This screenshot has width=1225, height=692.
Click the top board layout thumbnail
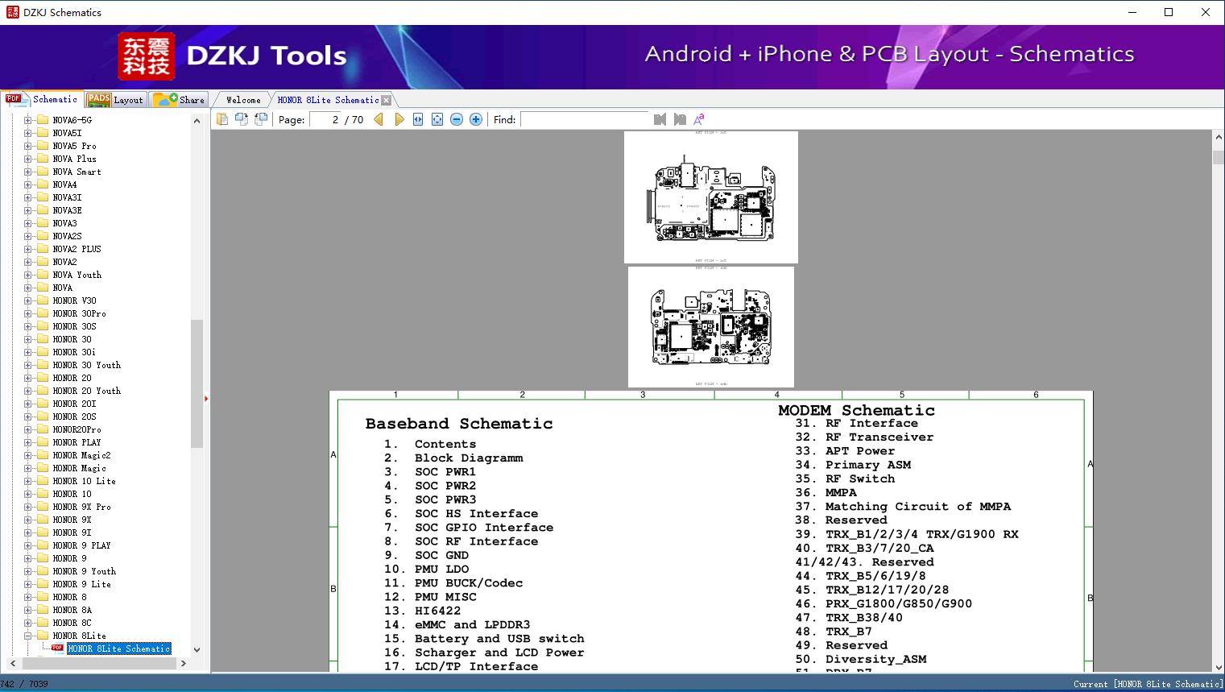pyautogui.click(x=711, y=197)
